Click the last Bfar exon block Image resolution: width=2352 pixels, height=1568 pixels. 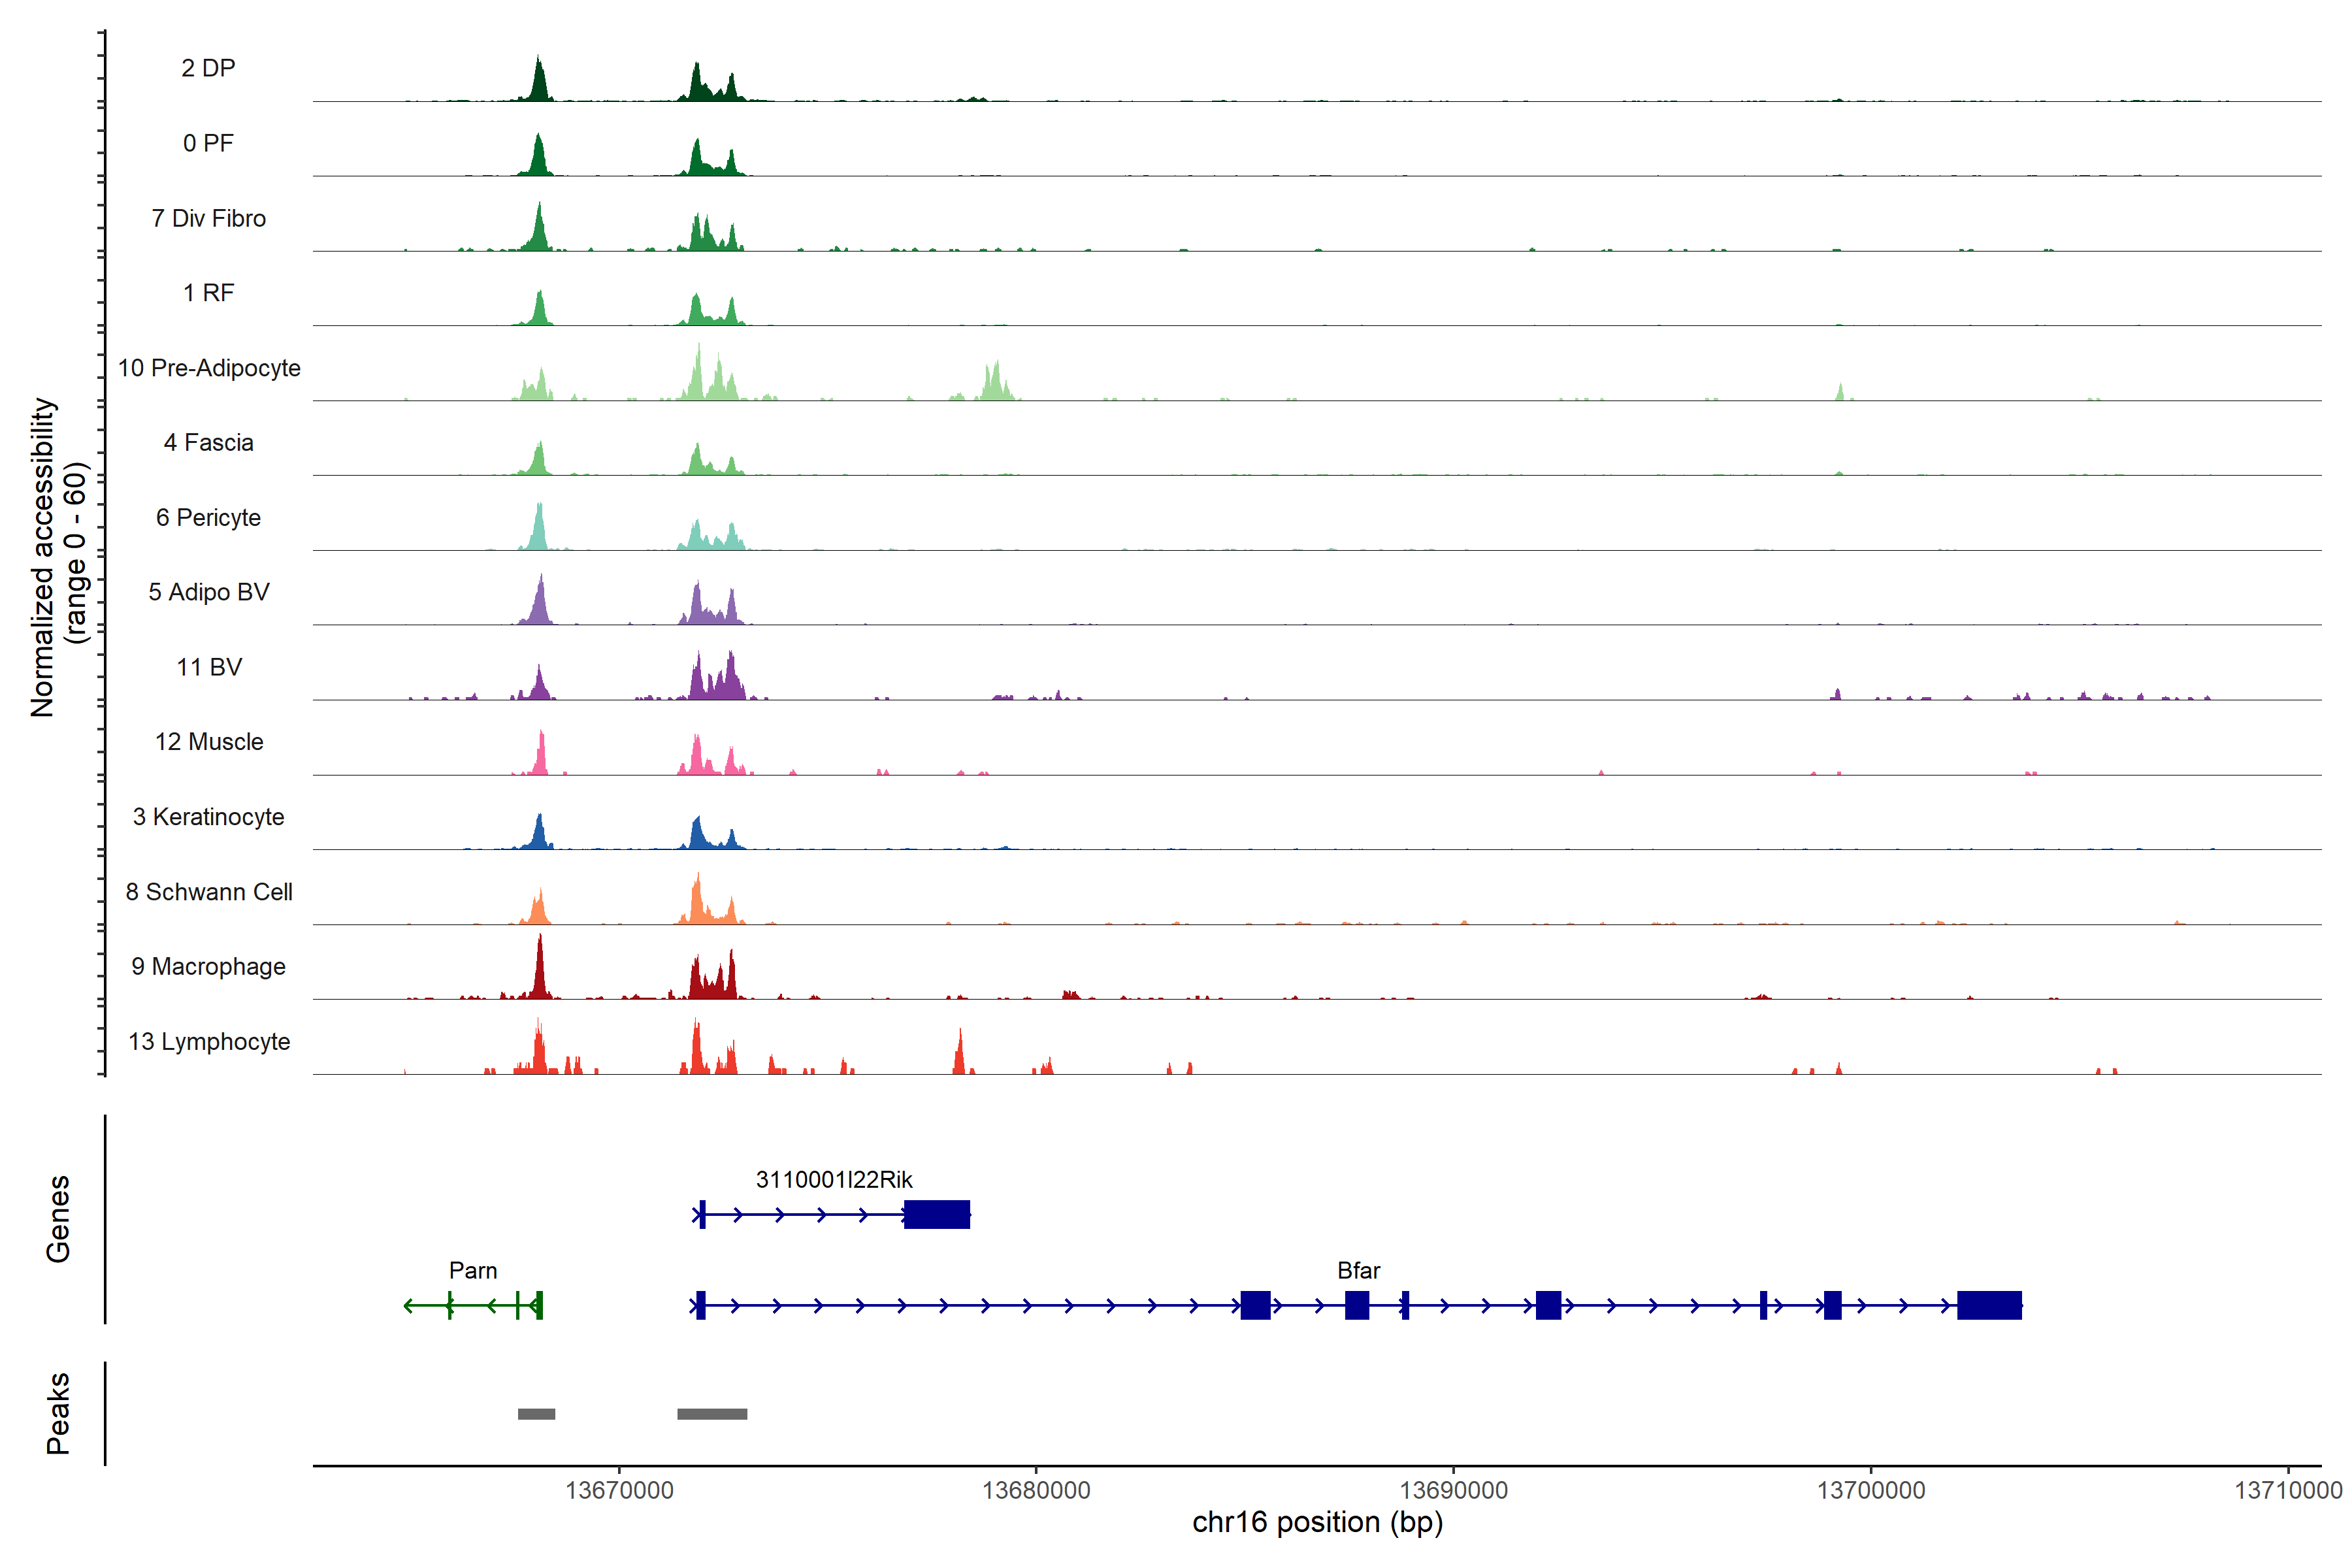[1989, 1306]
